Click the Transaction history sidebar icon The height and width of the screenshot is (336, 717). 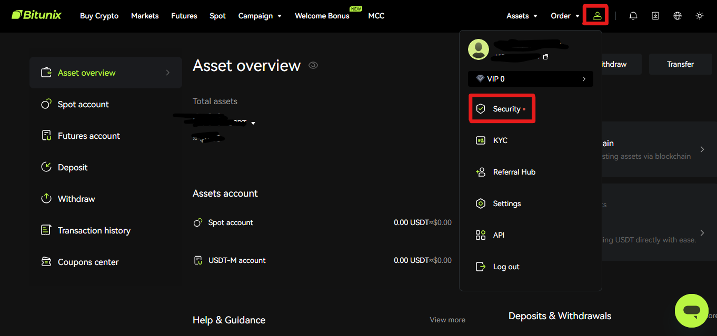coord(46,230)
